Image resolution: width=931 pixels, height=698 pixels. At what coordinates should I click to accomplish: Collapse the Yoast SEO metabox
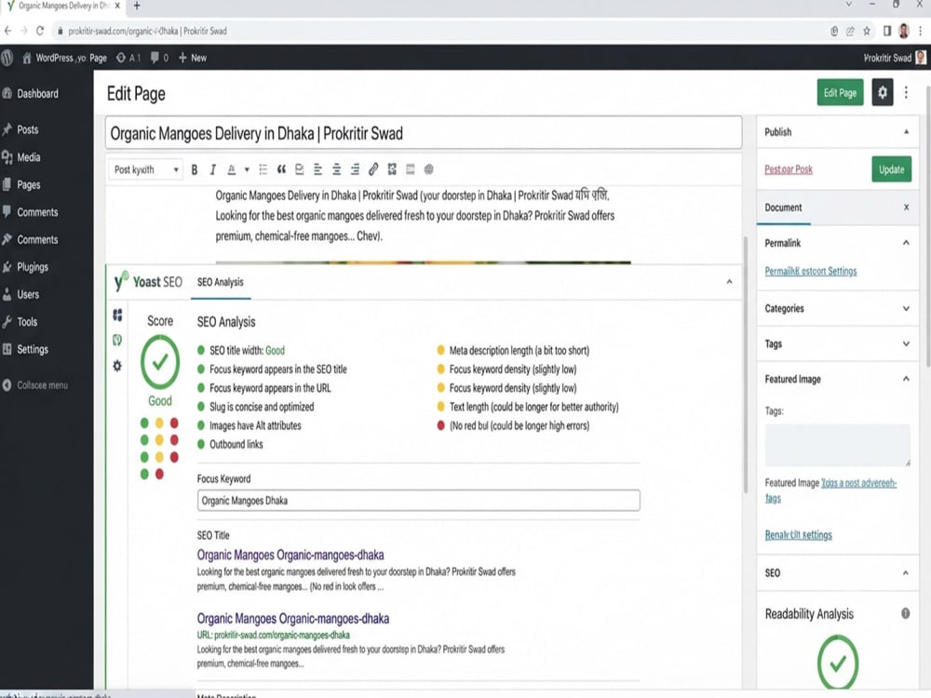point(729,282)
